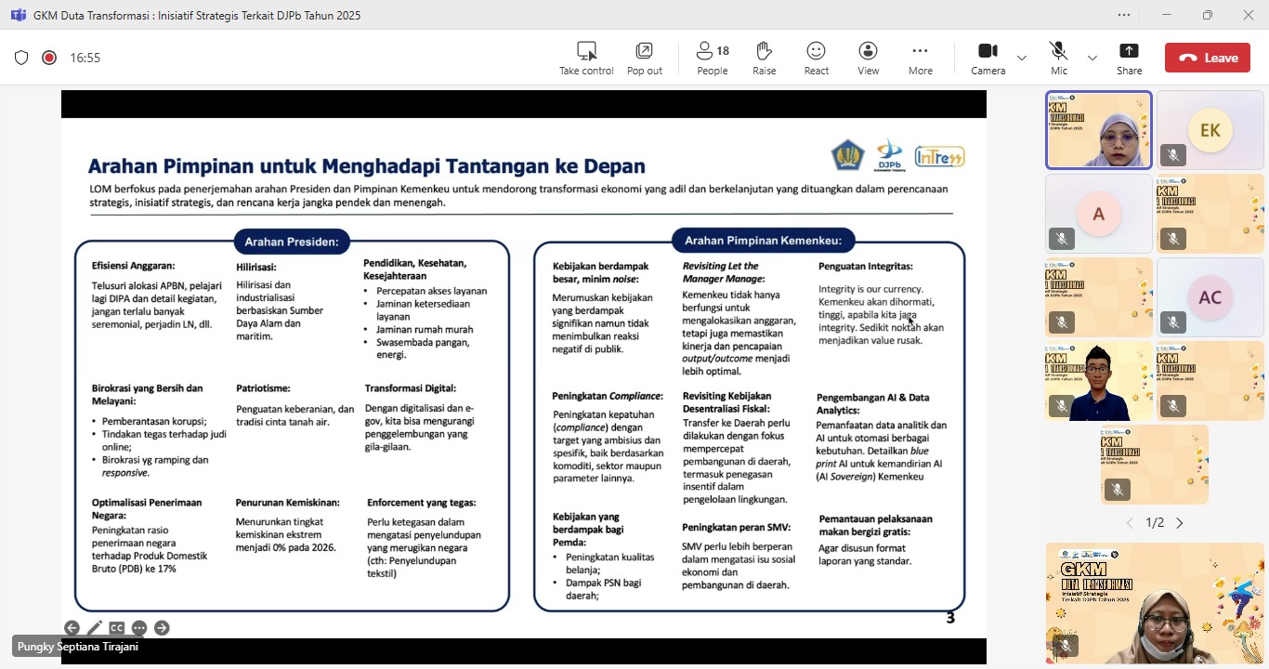Raise your hand in the meeting
The image size is (1269, 669).
pyautogui.click(x=765, y=58)
